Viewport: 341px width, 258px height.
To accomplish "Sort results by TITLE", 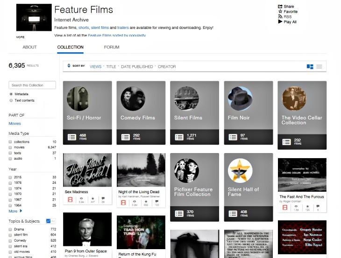I will (111, 67).
